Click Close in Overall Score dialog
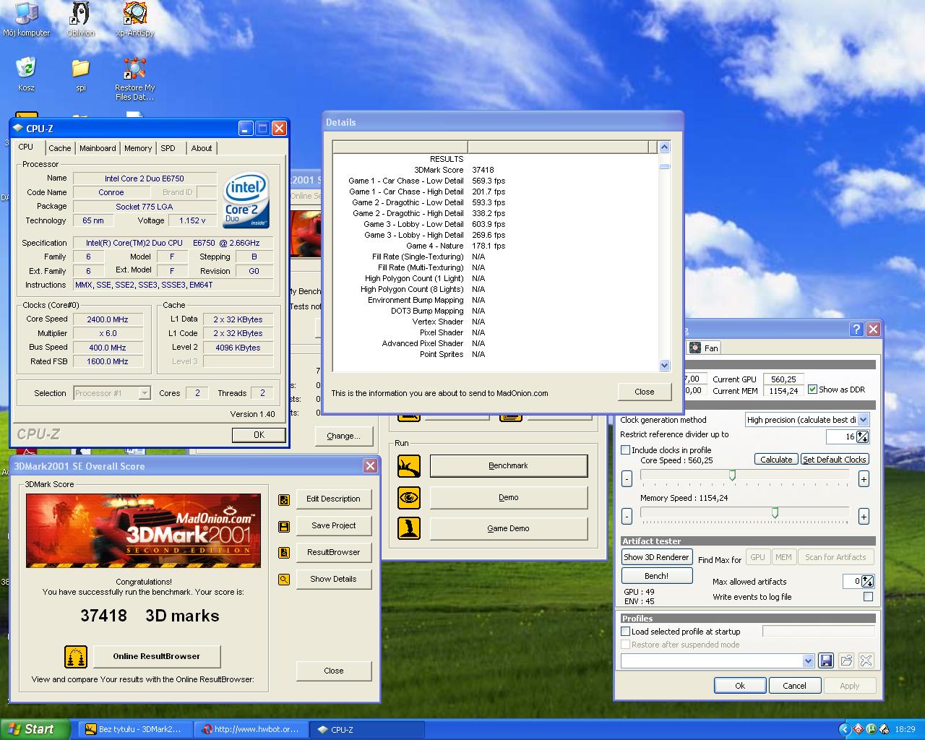 (x=334, y=671)
